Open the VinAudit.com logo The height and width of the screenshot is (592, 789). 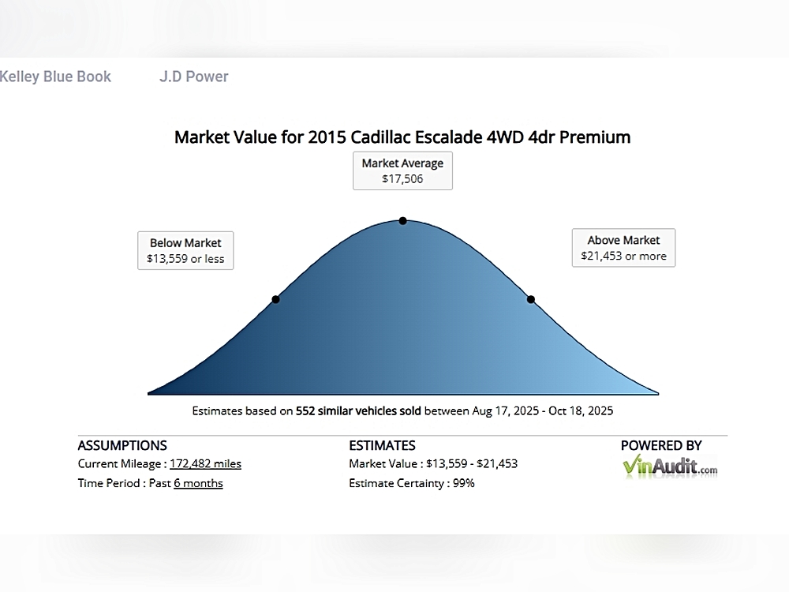[670, 466]
